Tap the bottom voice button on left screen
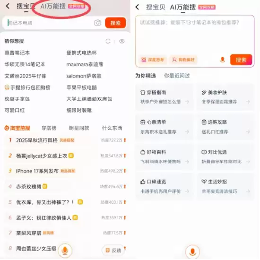This screenshot has height=260, width=260. [x=65, y=251]
